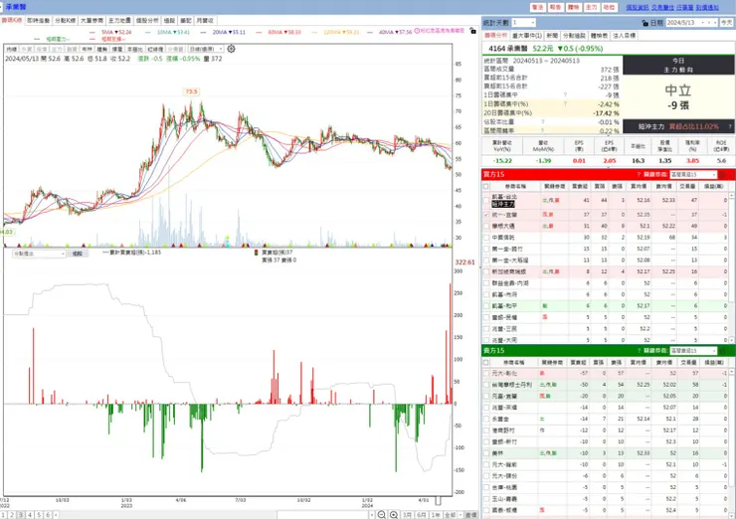Tick the 美林 seller checkbox
This screenshot has width=736, height=519.
pyautogui.click(x=486, y=453)
